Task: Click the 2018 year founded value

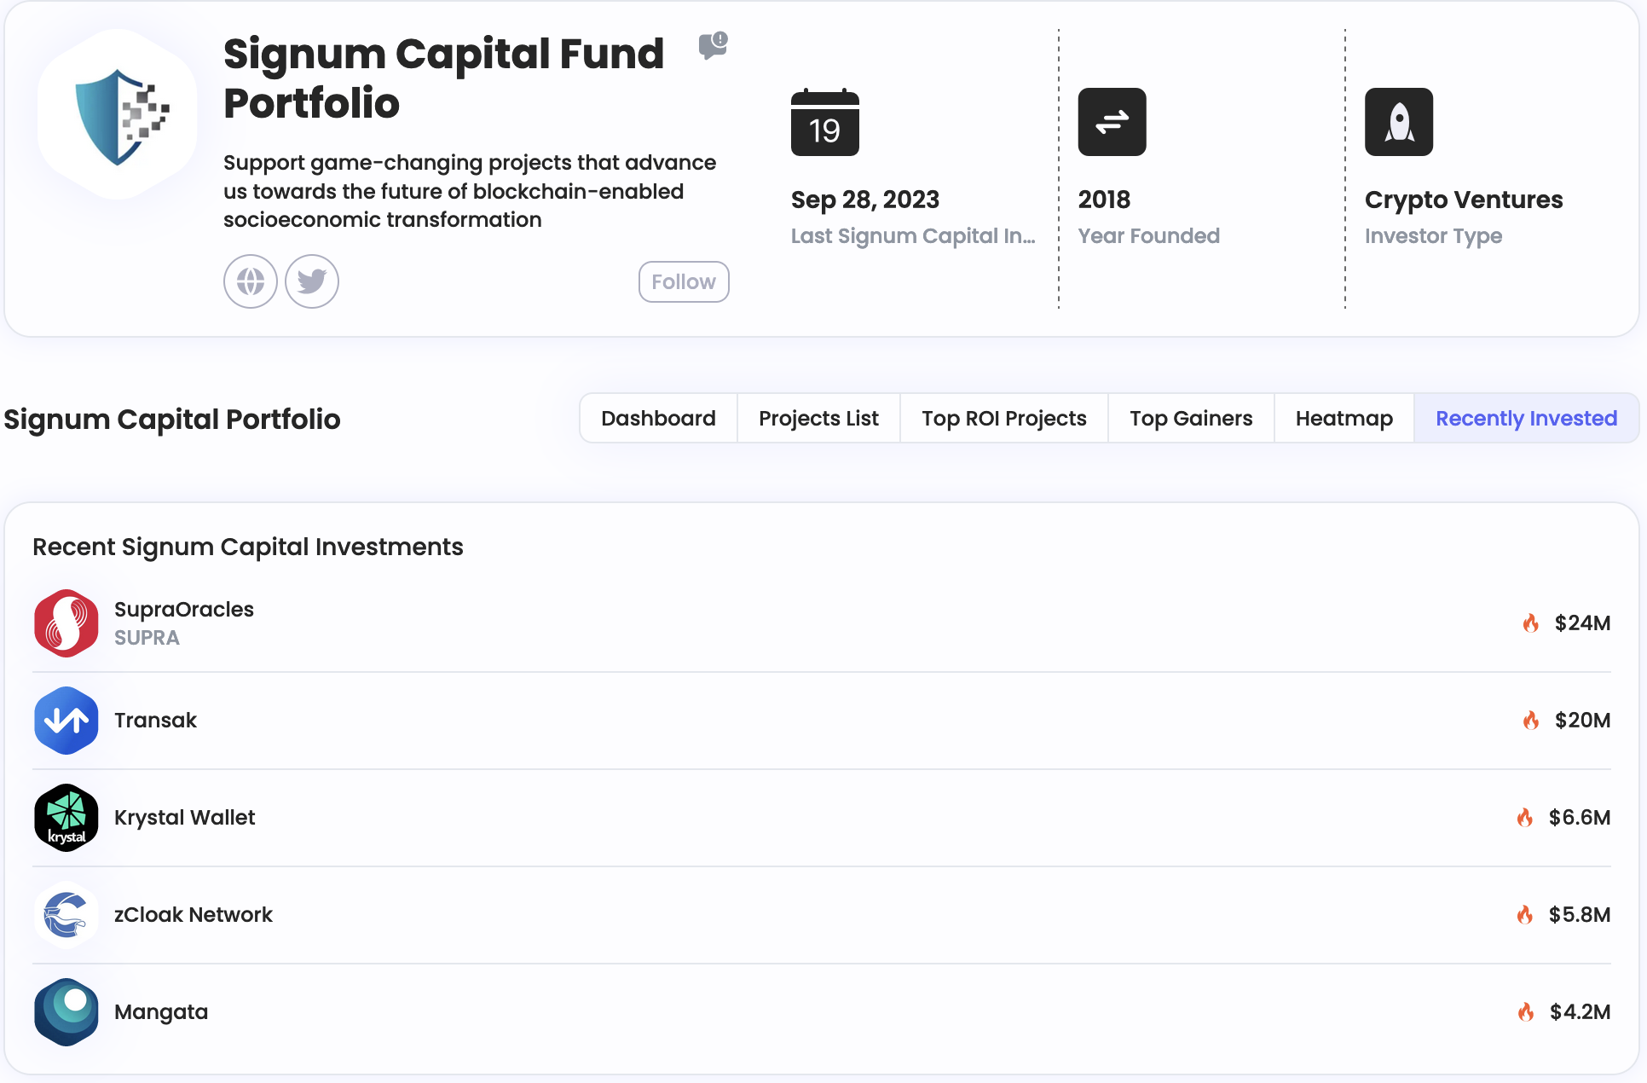Action: point(1104,200)
